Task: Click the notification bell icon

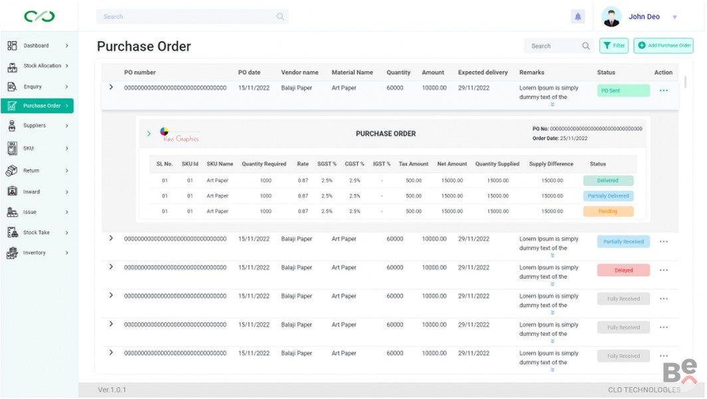Action: pos(577,17)
